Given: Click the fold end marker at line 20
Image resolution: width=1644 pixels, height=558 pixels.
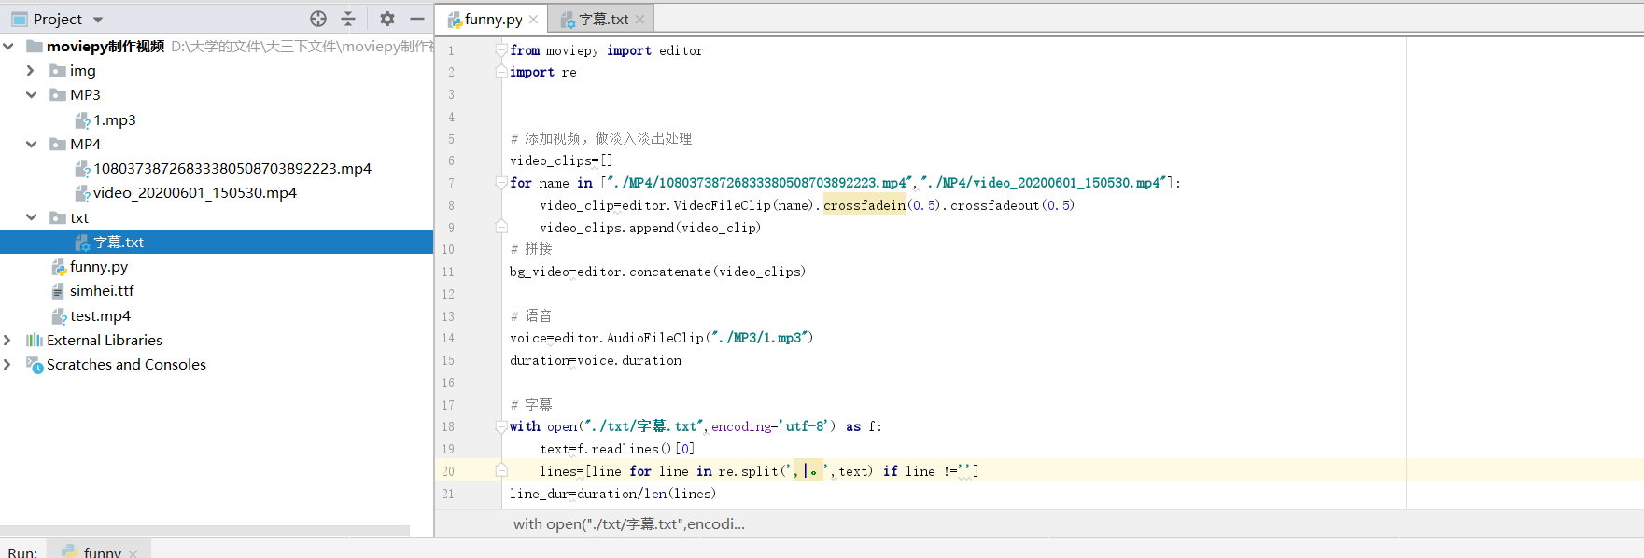Looking at the screenshot, I should click(501, 471).
